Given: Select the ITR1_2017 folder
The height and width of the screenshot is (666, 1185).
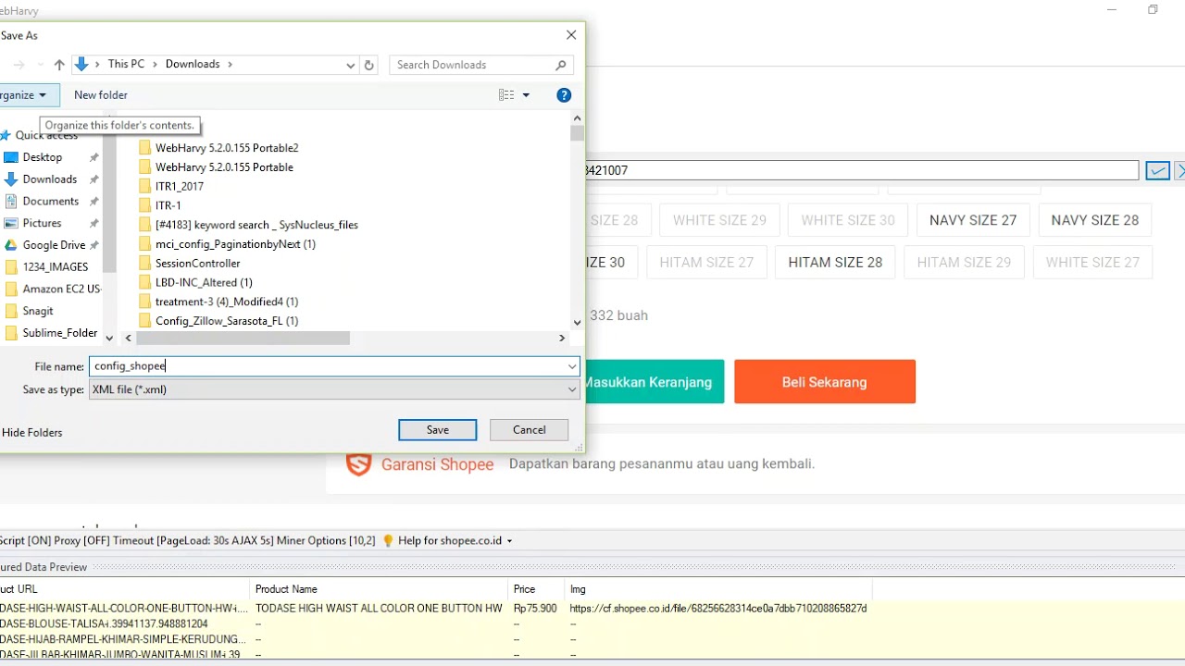Looking at the screenshot, I should coord(180,186).
